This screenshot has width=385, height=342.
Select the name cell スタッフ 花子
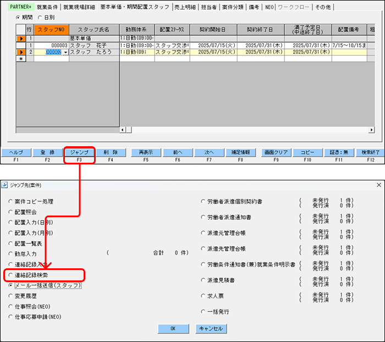coord(94,46)
